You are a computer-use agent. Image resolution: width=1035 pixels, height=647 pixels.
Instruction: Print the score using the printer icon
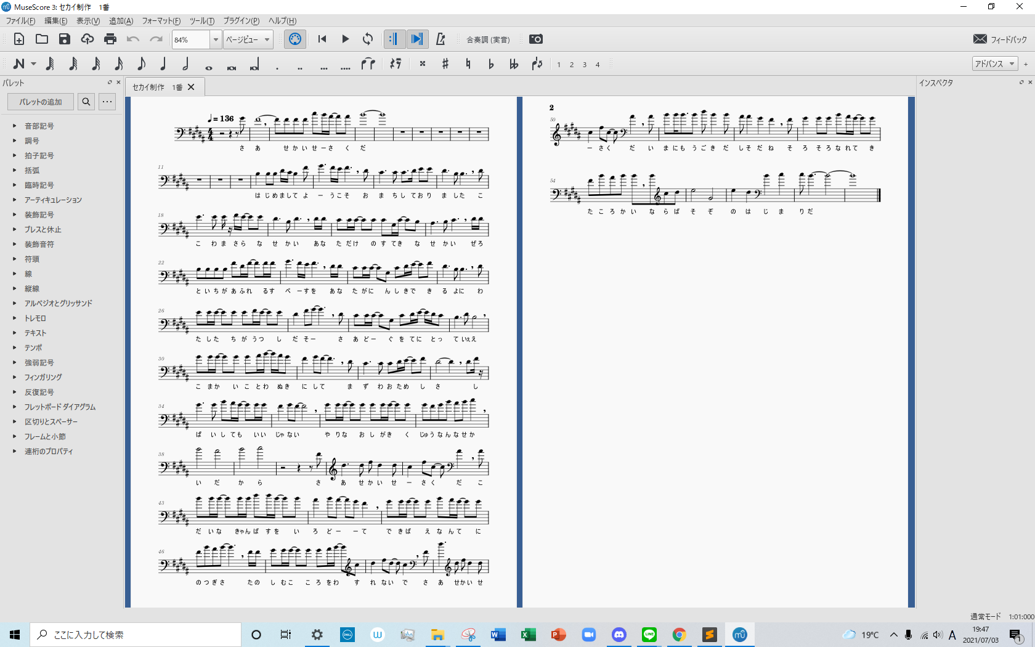110,39
